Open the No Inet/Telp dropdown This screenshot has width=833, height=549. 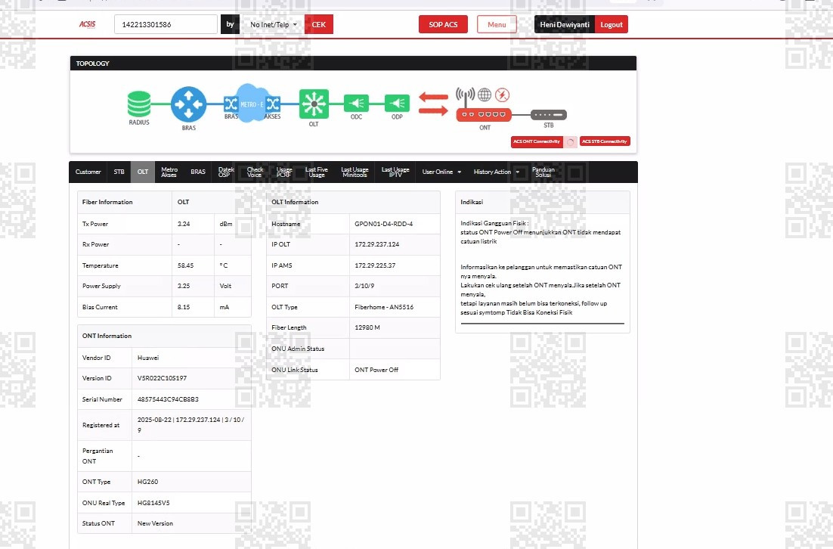click(274, 24)
